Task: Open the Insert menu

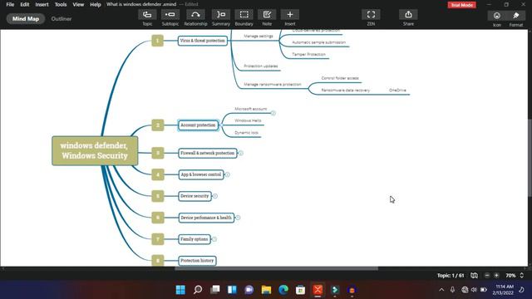Action: coord(42,4)
